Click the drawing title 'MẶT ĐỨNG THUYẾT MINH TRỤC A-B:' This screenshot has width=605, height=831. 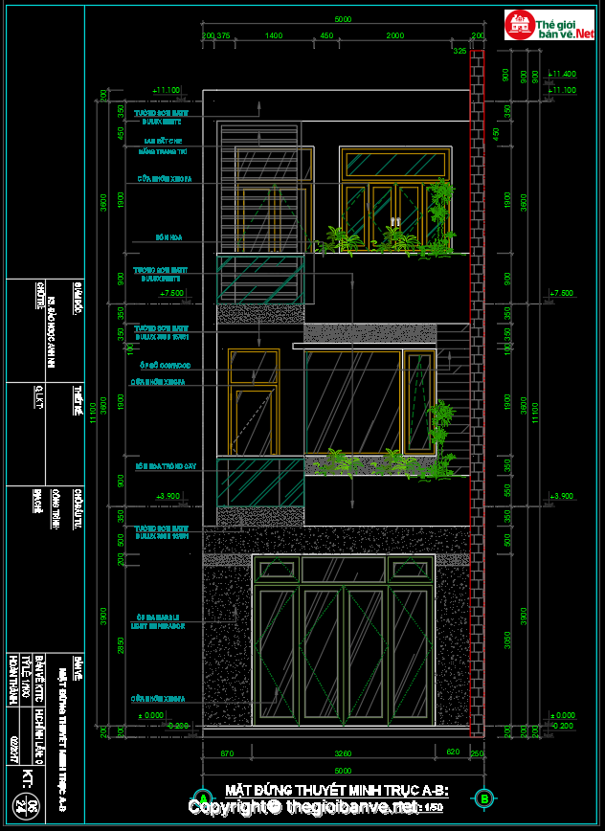tap(337, 791)
